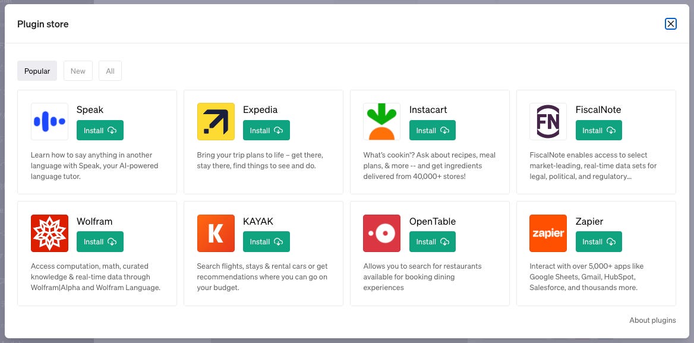Click the Plugin store heading
Screen dimensions: 694x343
[x=43, y=24]
